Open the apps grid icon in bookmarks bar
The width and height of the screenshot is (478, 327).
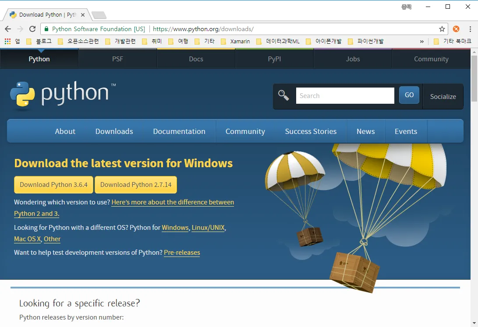7,41
